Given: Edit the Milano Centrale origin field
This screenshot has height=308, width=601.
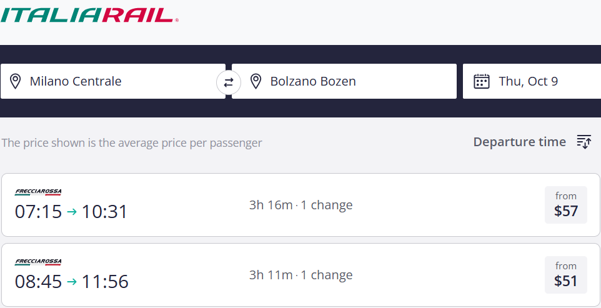Looking at the screenshot, I should tap(119, 81).
